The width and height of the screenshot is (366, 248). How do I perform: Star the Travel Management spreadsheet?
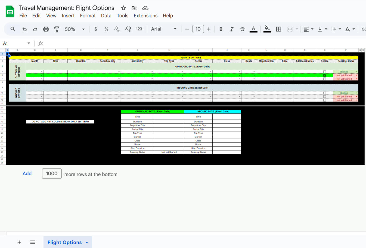click(x=123, y=8)
